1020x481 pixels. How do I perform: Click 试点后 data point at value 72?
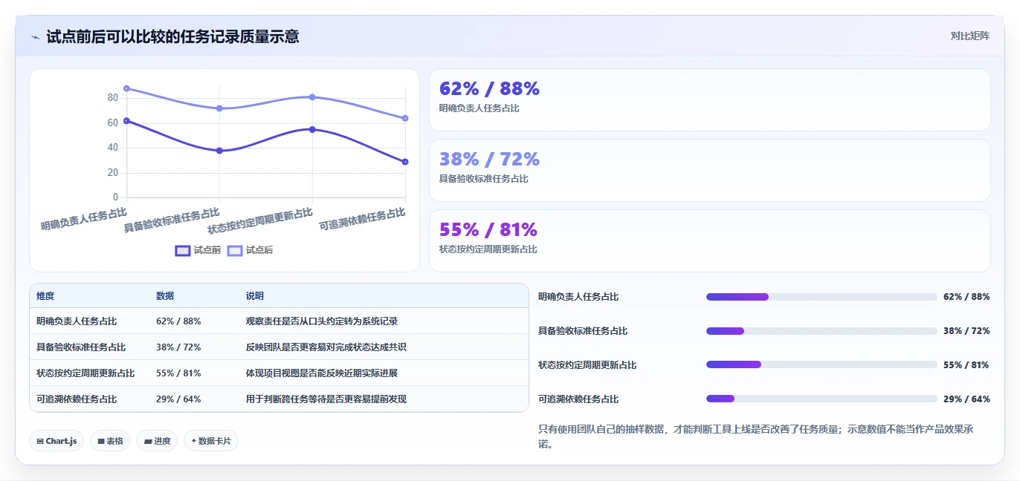[x=219, y=108]
